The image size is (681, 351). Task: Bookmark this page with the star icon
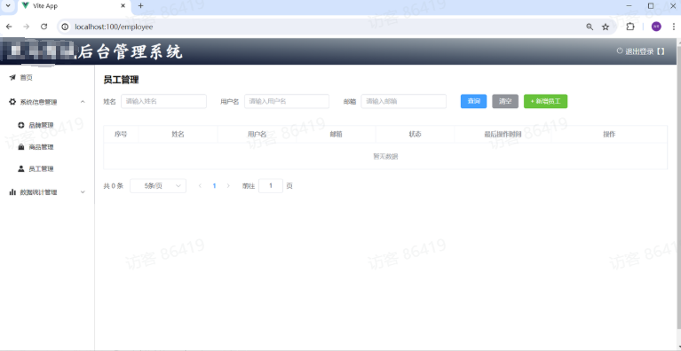click(x=606, y=27)
